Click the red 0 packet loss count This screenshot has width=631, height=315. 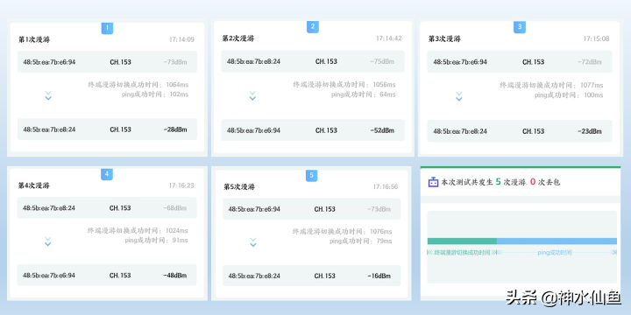pos(533,182)
